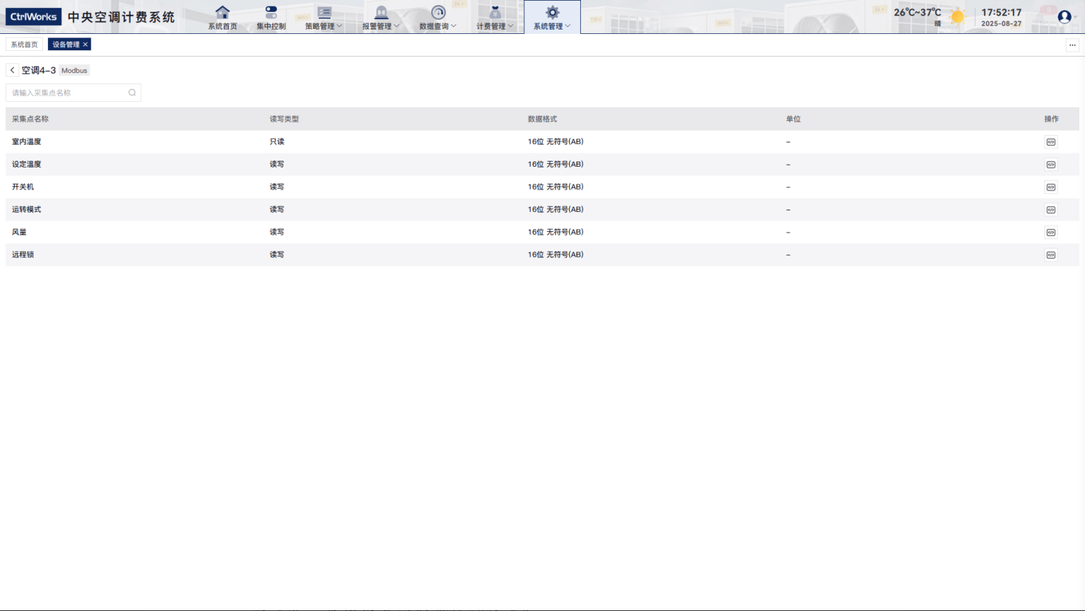This screenshot has height=611, width=1085.
Task: Click the tab bar more options button
Action: pos(1072,45)
